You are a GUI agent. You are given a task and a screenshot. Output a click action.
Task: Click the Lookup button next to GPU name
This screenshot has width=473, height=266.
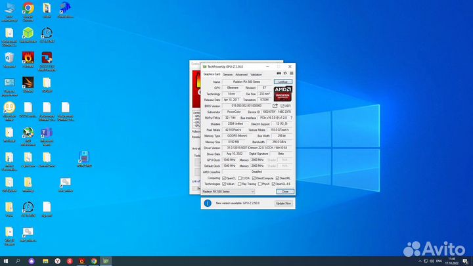tap(283, 81)
